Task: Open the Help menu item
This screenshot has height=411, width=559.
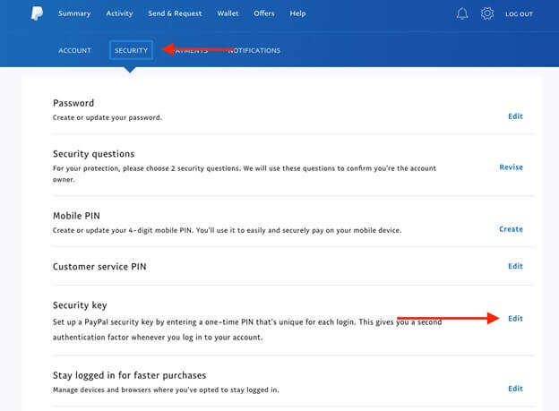Action: tap(297, 13)
